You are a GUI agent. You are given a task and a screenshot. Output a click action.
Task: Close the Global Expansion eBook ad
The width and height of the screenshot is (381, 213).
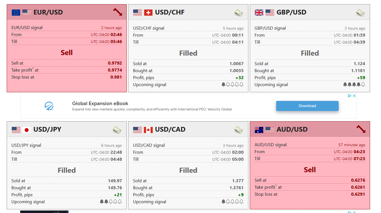(354, 96)
